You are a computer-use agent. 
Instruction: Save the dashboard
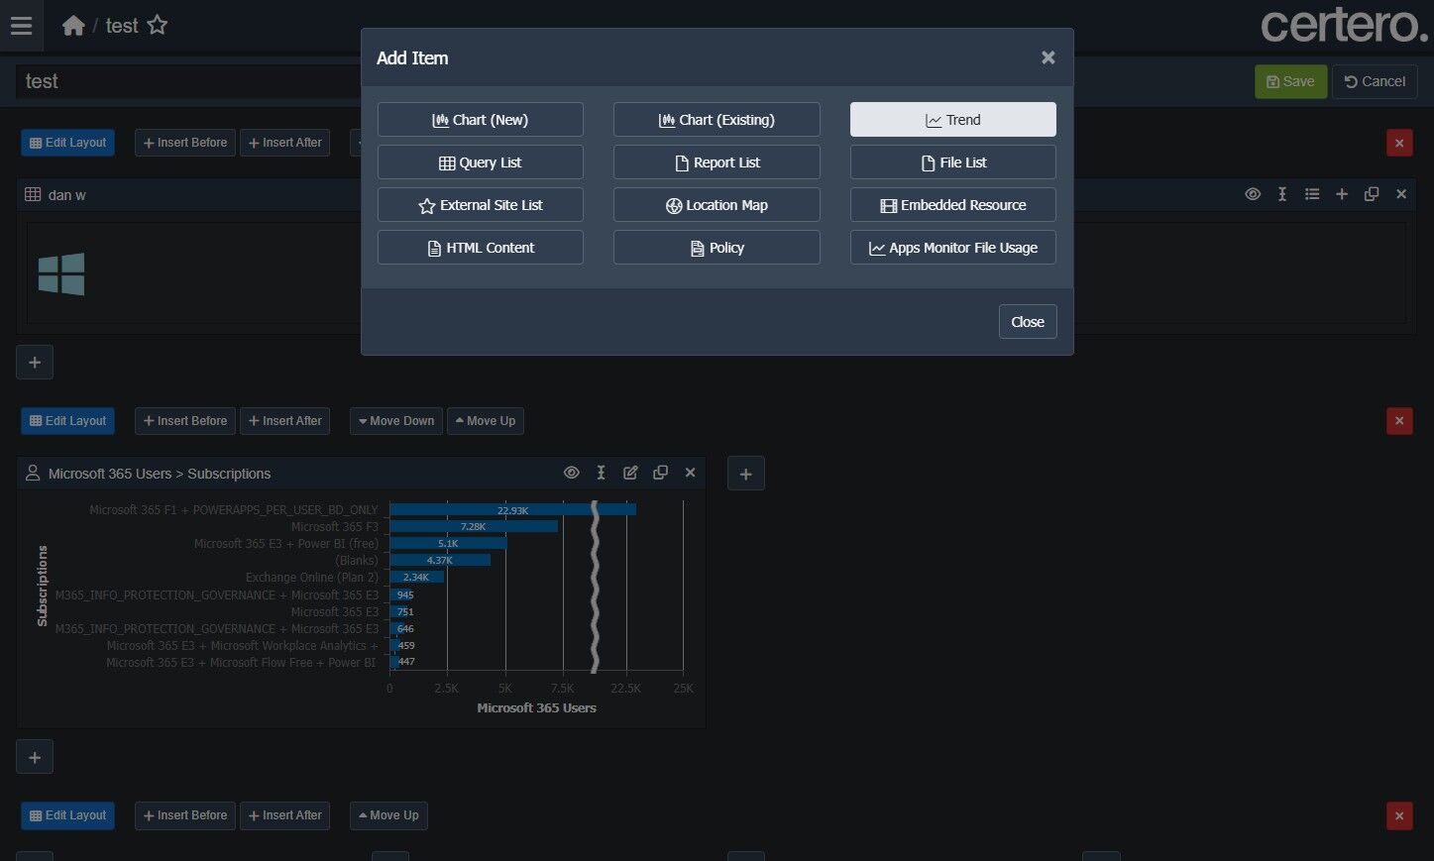(x=1290, y=81)
